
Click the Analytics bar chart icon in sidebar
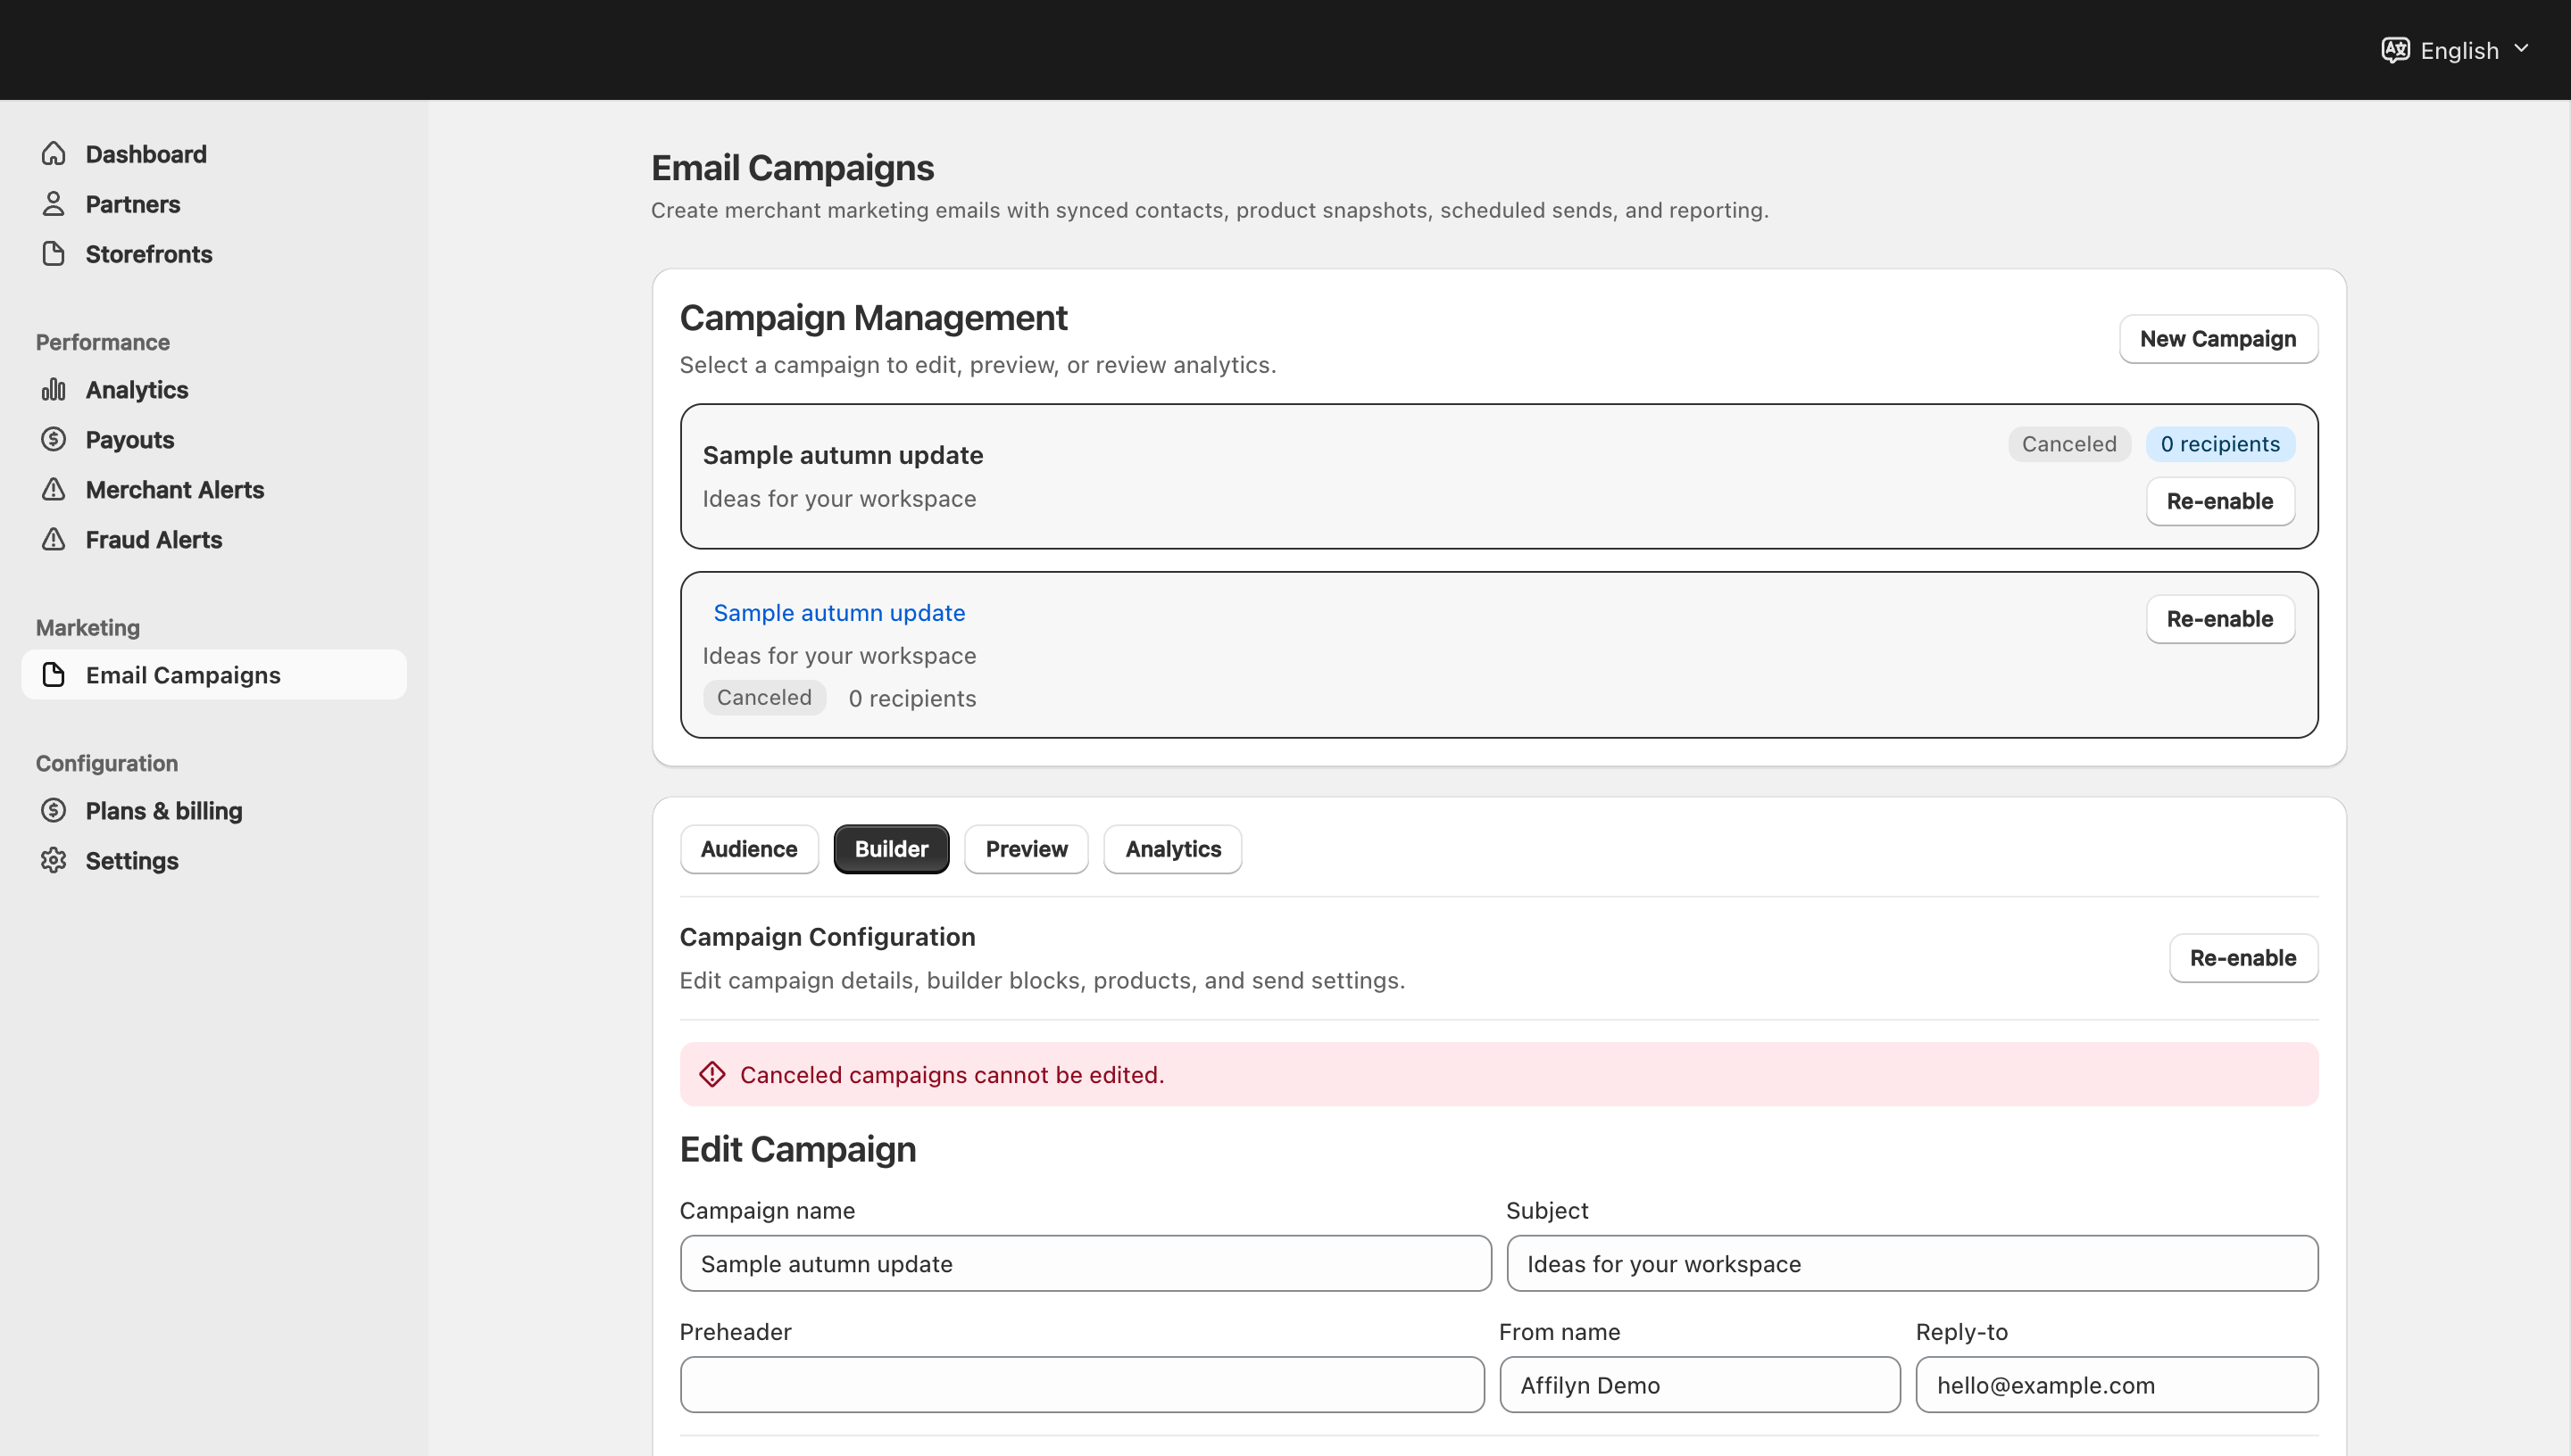(x=54, y=390)
